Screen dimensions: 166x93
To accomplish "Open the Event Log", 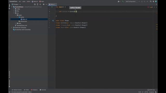I will [x=151, y=90].
